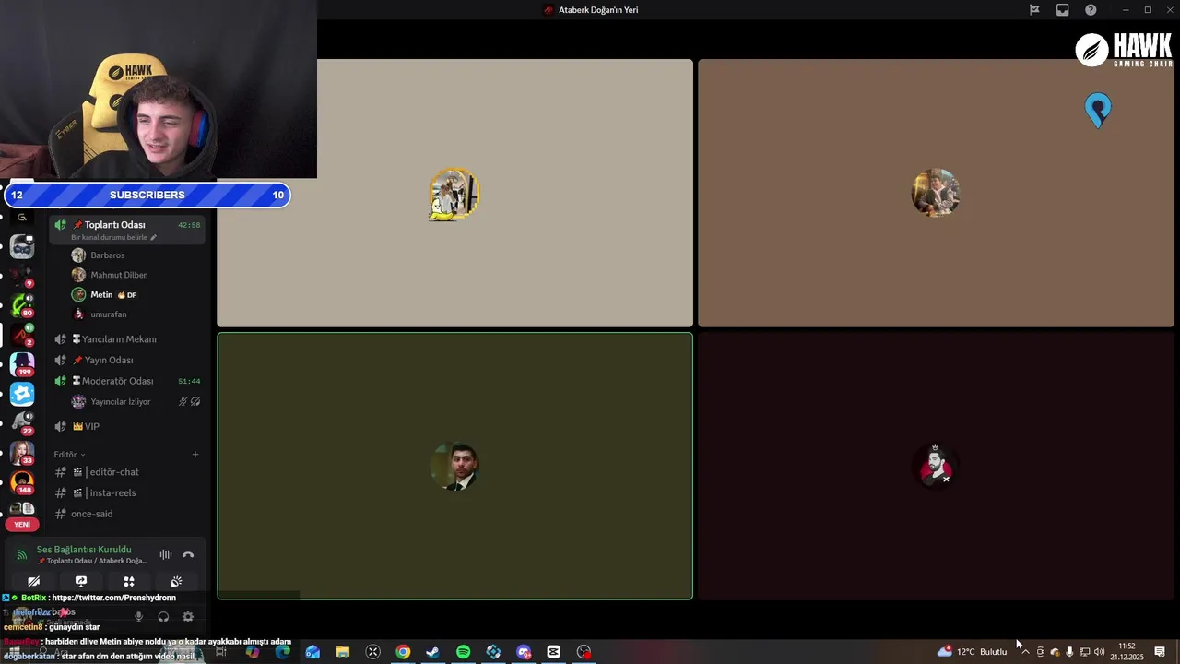Open server with 33 badge in sidebar
1180x664 pixels.
(x=22, y=453)
